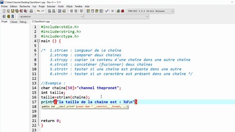Click the printf signature tooltip
Viewport: 235px width, 132px height.
[x=85, y=107]
